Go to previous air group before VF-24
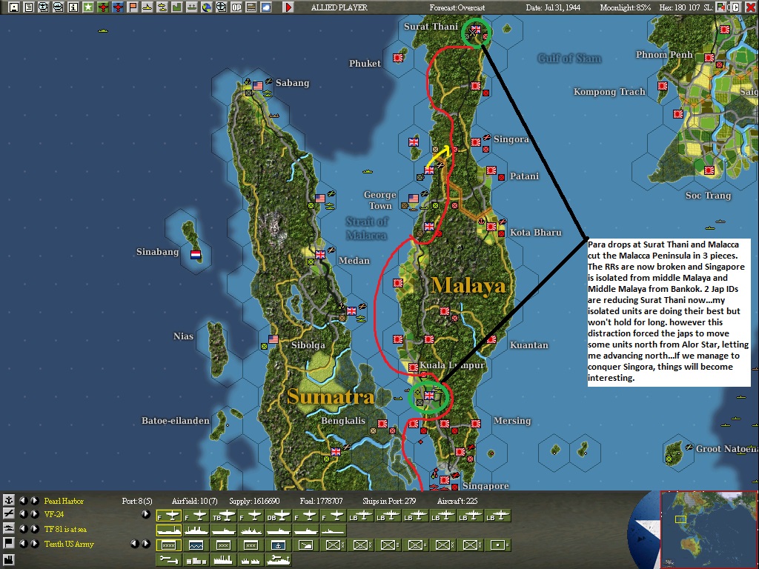This screenshot has height=569, width=759. click(23, 514)
